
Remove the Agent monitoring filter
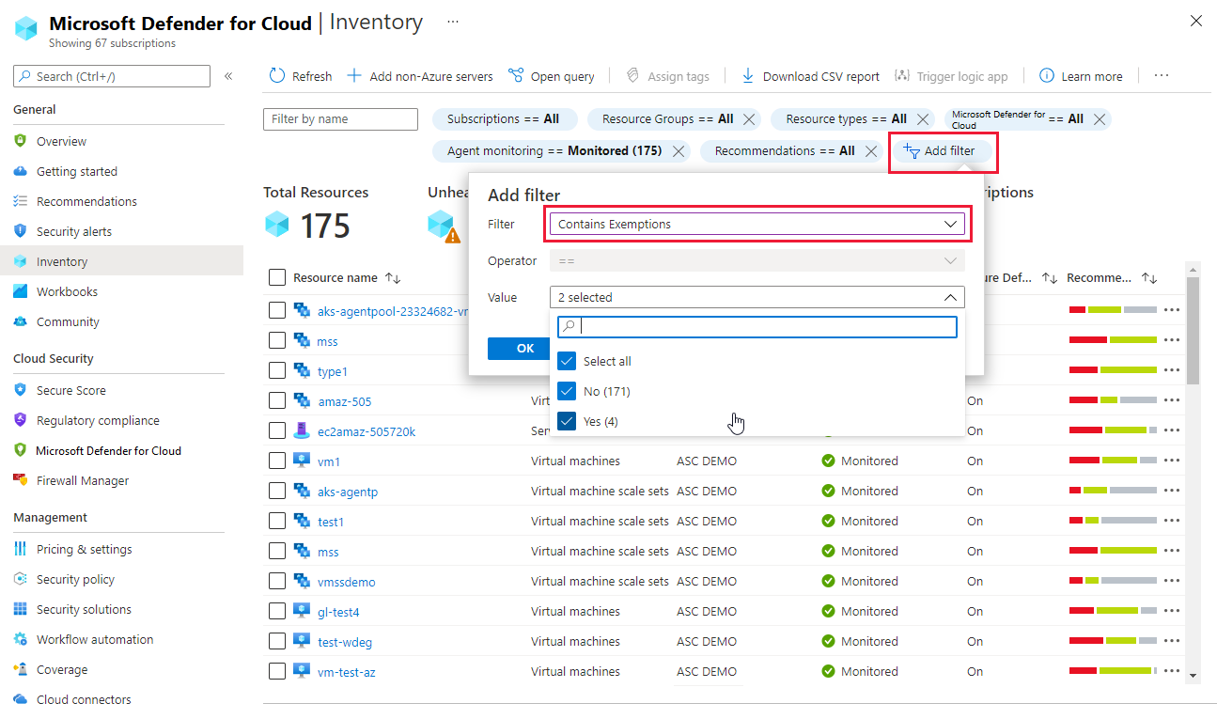679,151
